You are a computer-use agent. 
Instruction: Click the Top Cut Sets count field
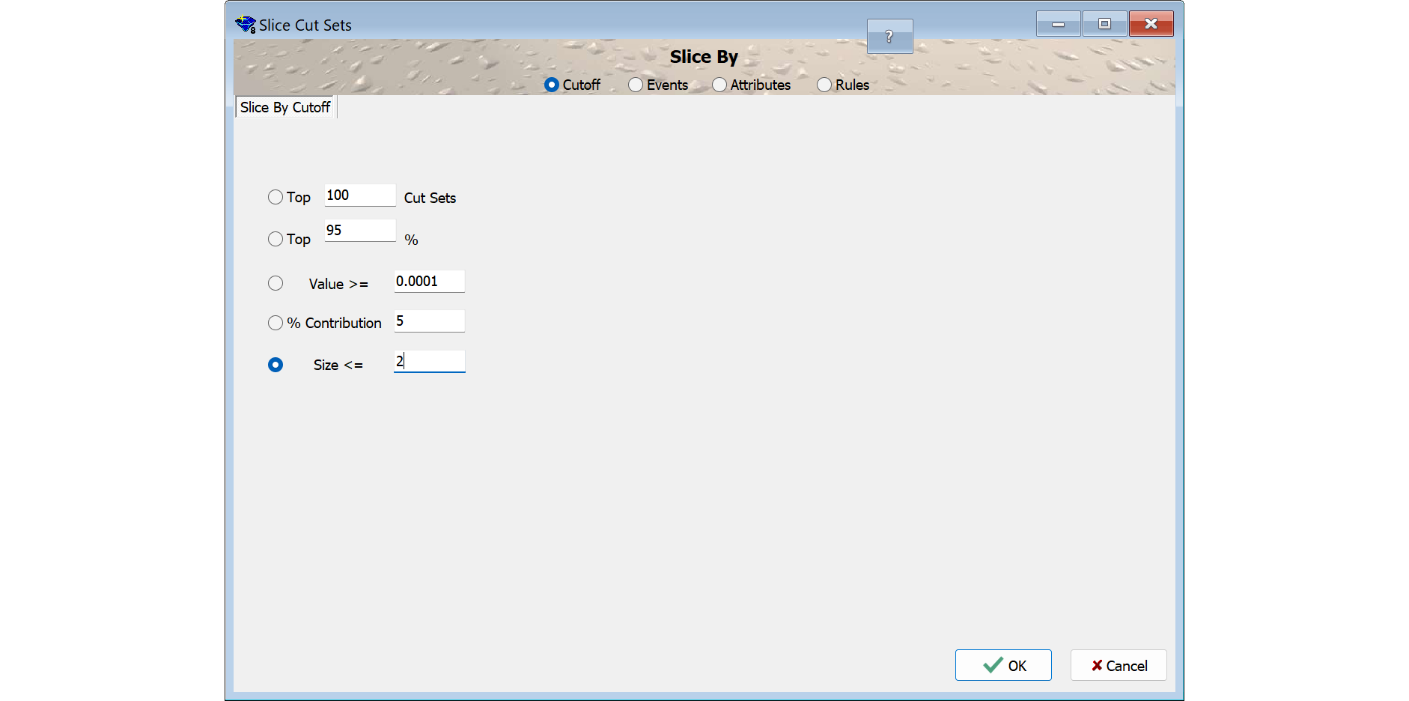360,195
